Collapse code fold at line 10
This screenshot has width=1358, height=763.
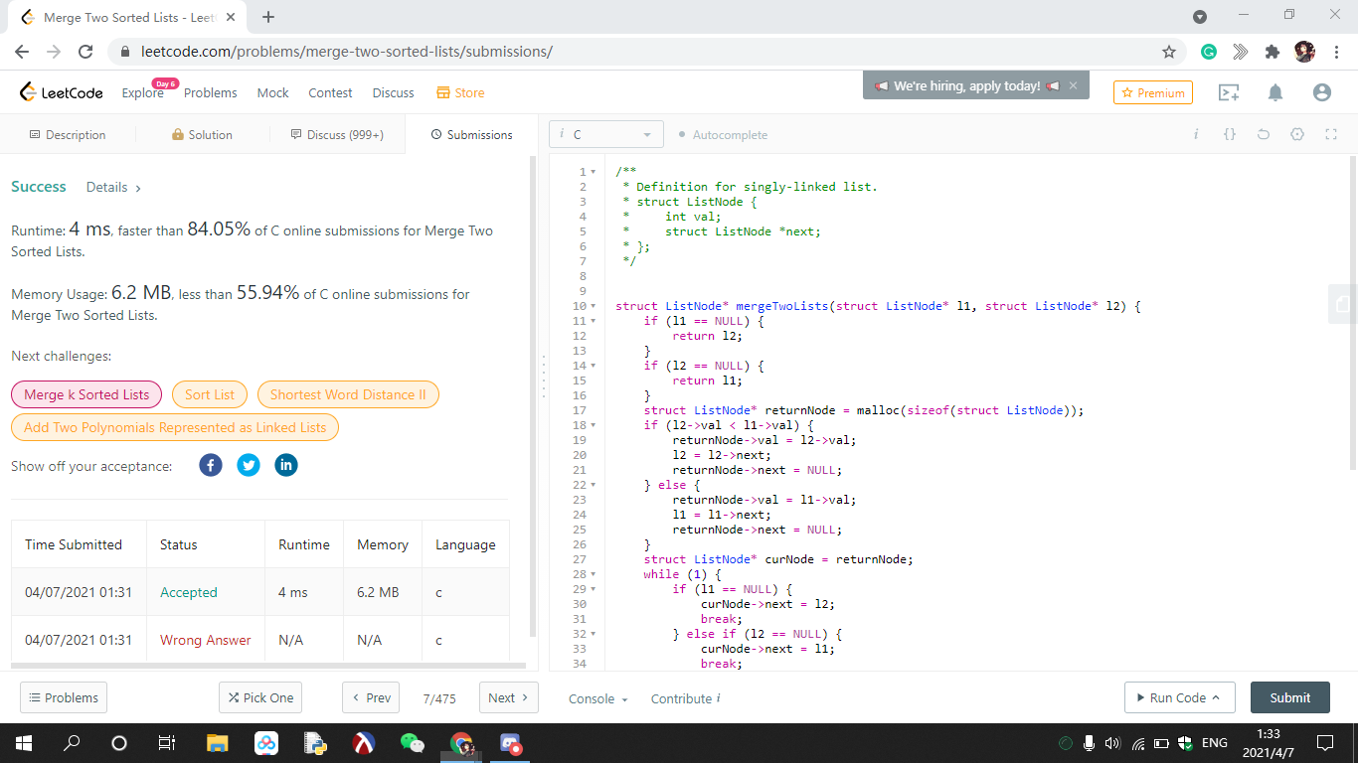click(594, 306)
